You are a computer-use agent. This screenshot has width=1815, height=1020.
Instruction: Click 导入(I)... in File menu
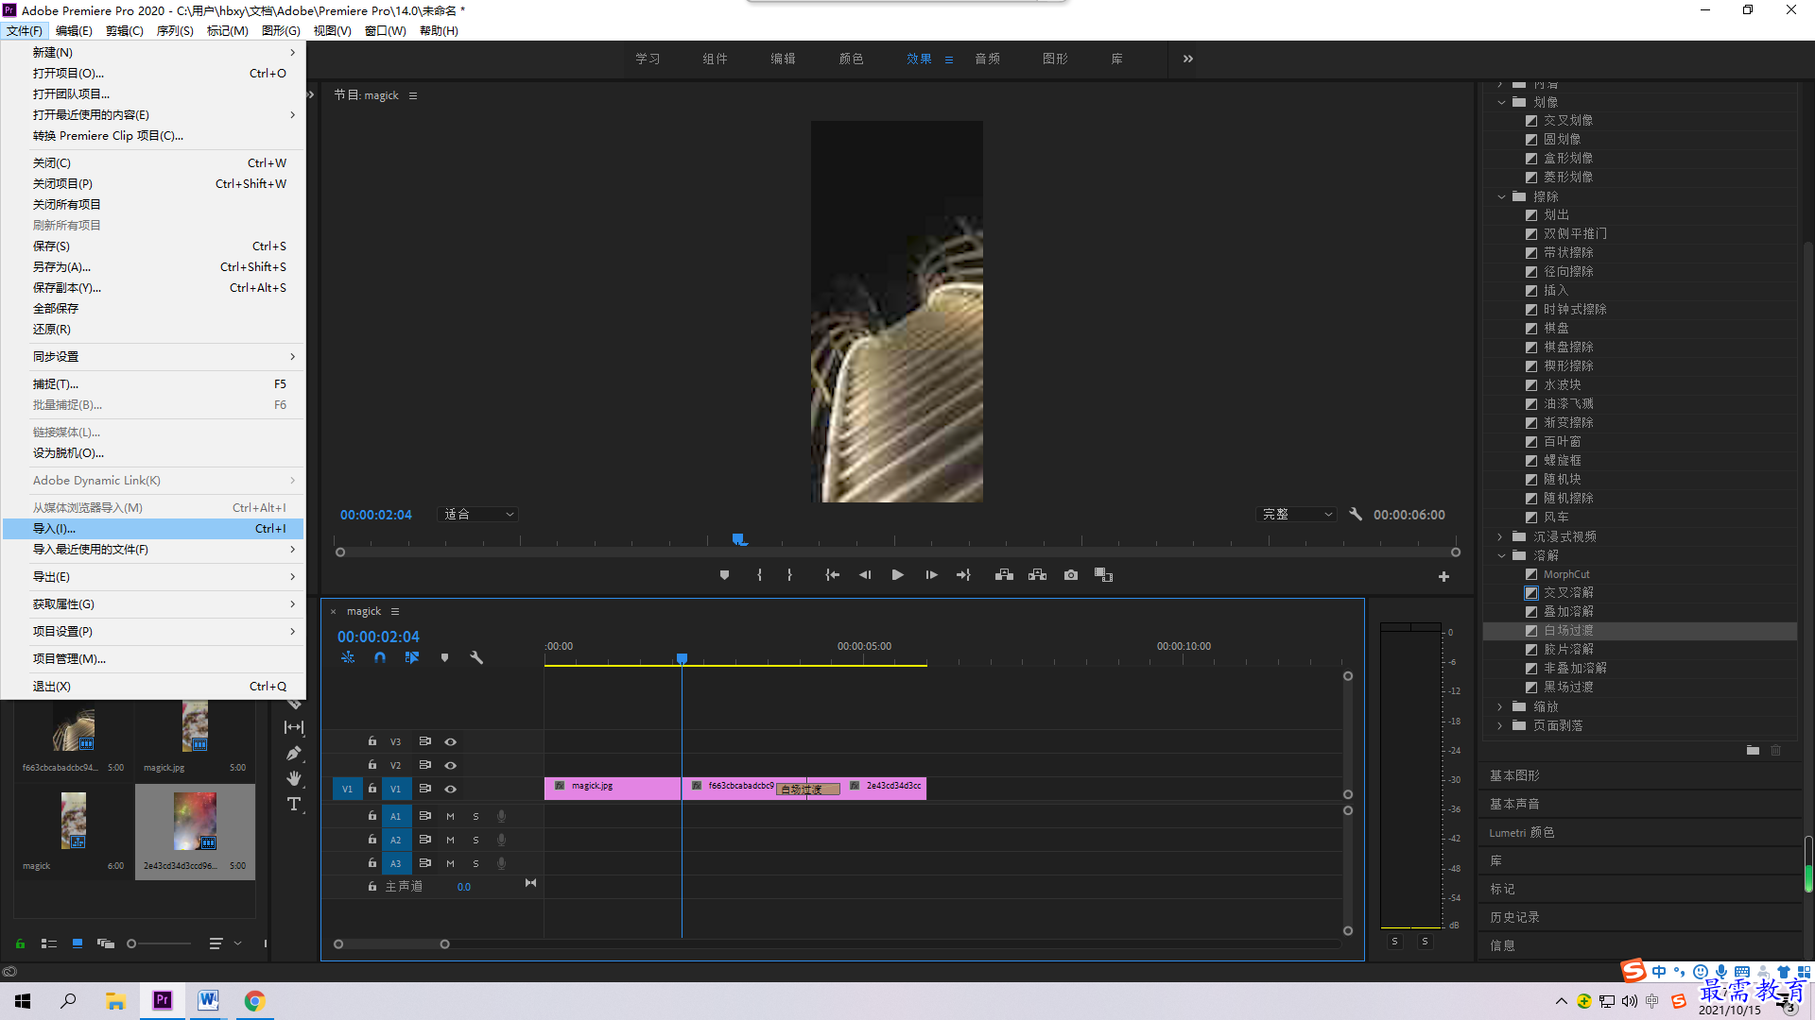153,529
